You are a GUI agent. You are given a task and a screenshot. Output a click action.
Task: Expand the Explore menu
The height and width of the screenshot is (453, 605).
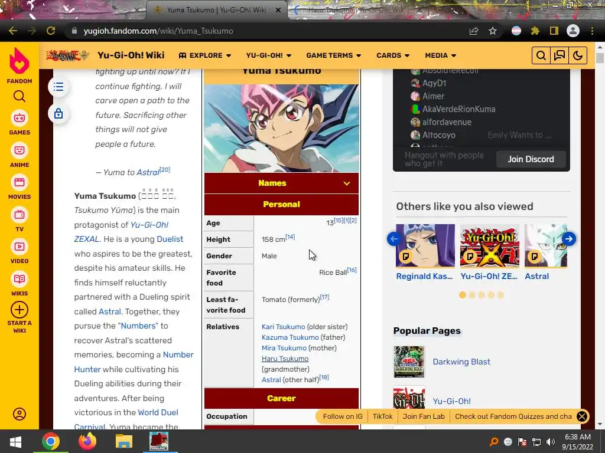click(205, 55)
